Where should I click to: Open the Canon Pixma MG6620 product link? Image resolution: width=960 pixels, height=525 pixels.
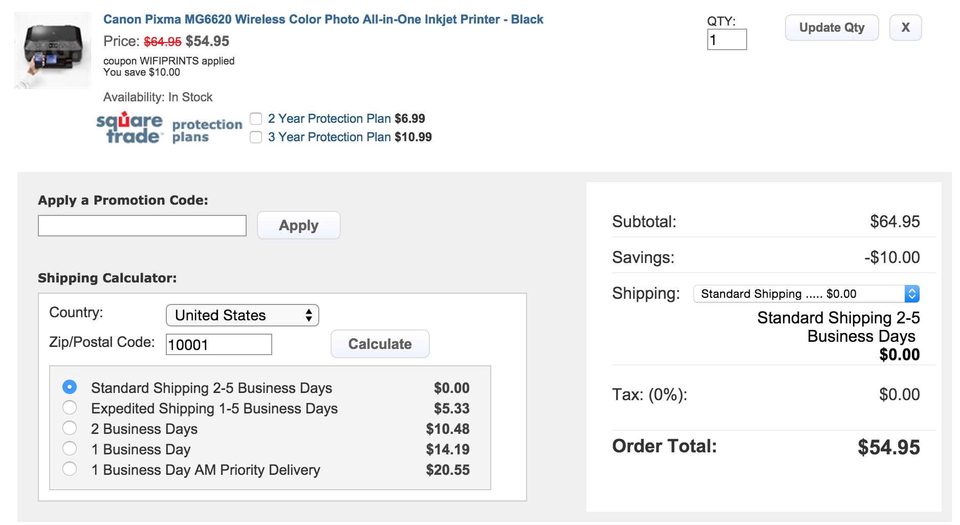[x=323, y=19]
